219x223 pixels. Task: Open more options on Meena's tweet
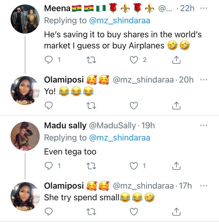[x=204, y=8]
